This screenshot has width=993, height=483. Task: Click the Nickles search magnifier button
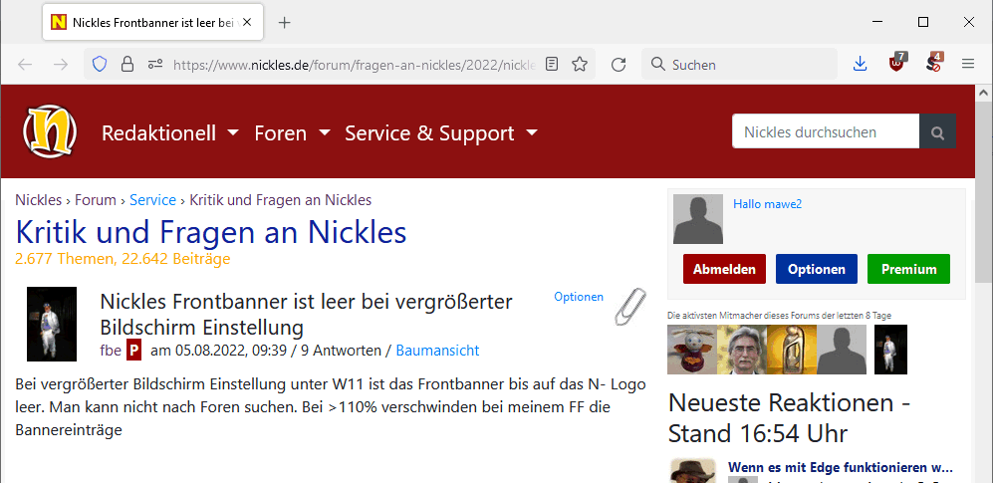pyautogui.click(x=937, y=131)
